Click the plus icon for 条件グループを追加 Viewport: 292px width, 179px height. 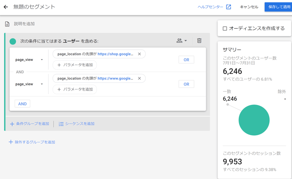12,124
